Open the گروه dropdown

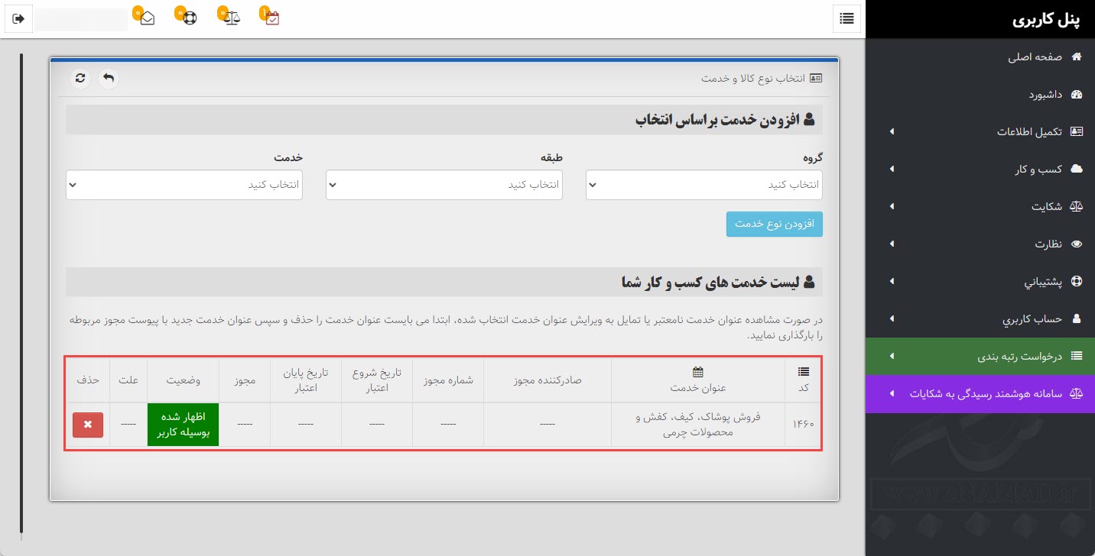click(704, 185)
